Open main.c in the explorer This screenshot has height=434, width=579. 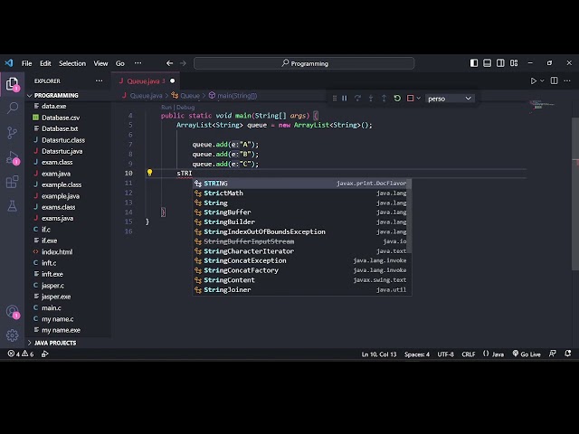coord(52,307)
